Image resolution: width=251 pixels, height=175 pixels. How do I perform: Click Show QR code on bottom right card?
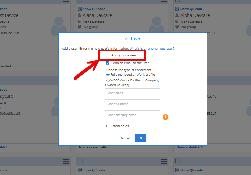tap(191, 170)
